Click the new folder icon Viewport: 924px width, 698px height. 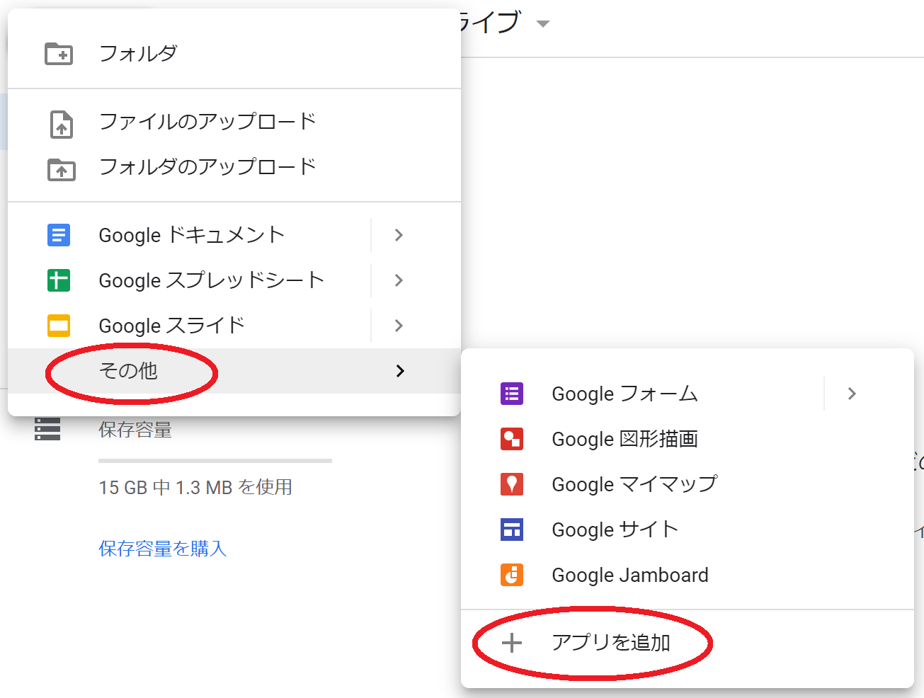[59, 54]
